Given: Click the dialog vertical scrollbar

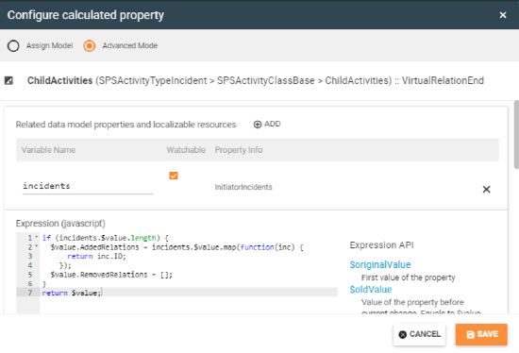Looking at the screenshot, I should tap(516, 134).
